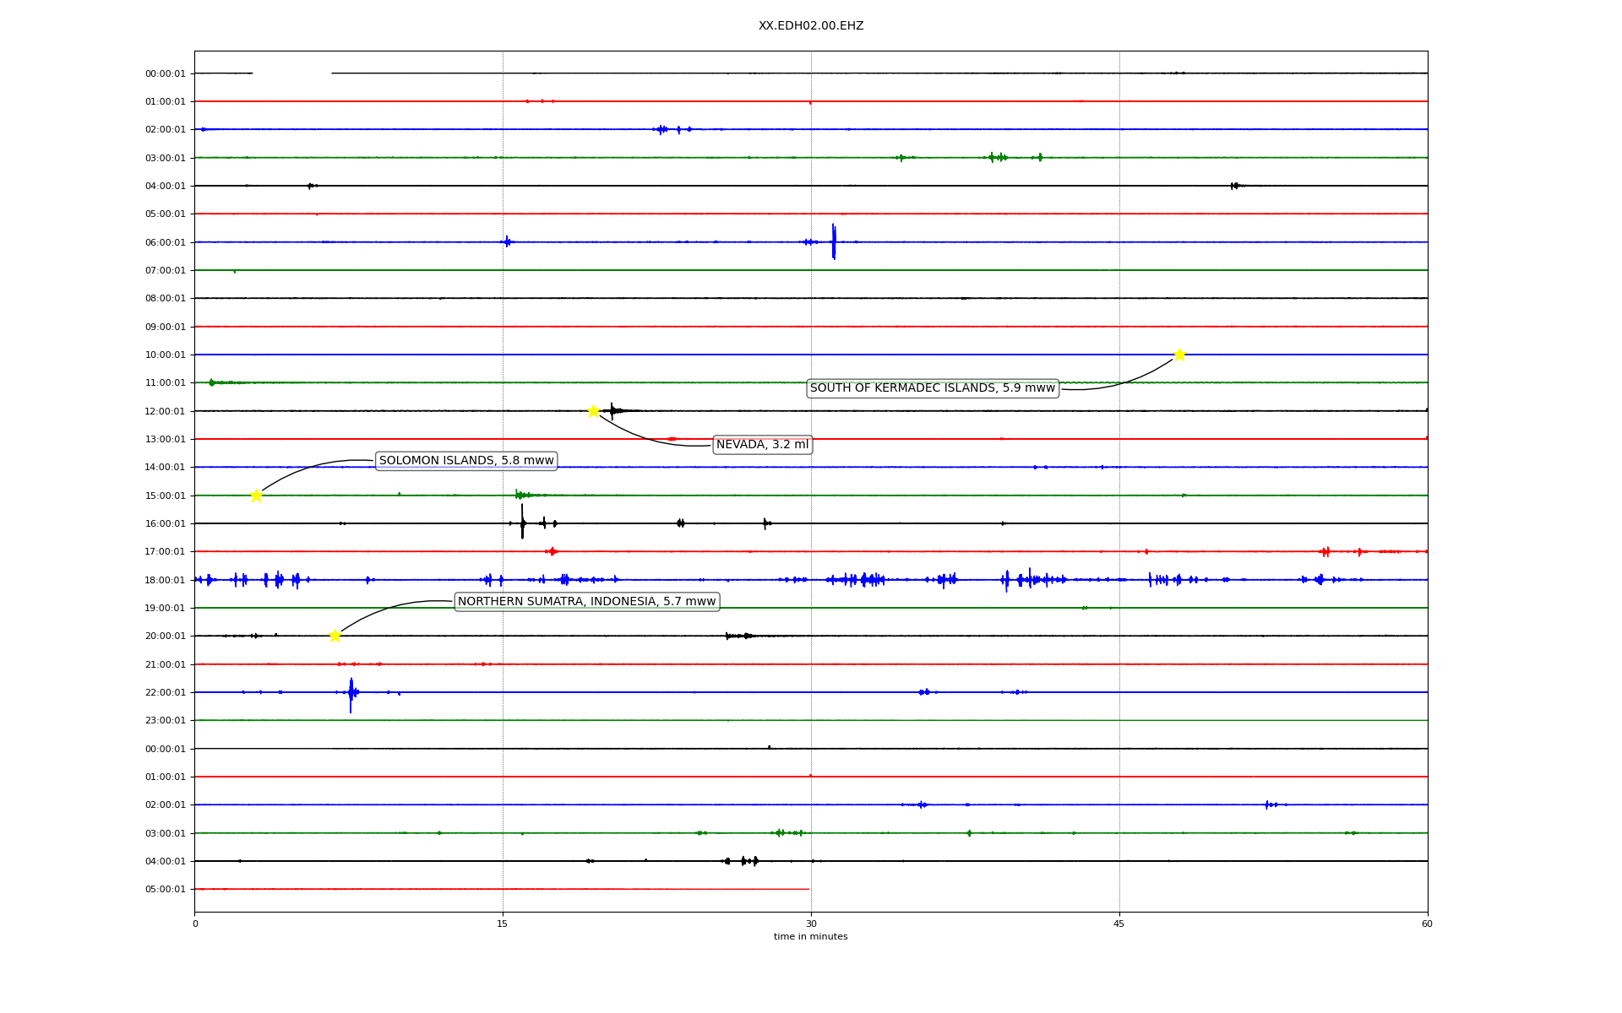The width and height of the screenshot is (1622, 1013).
Task: Click the 45 tick label on x-axis
Action: click(1119, 924)
